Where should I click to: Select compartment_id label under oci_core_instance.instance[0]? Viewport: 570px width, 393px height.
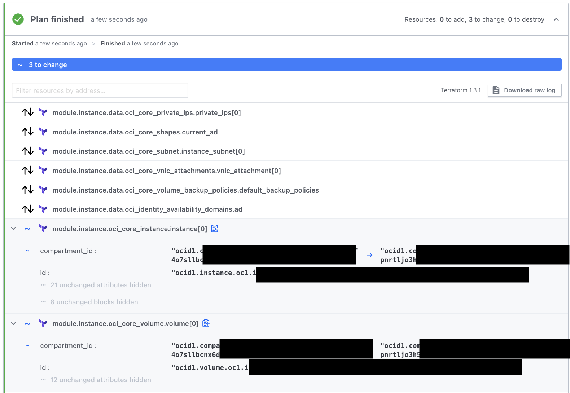click(68, 251)
